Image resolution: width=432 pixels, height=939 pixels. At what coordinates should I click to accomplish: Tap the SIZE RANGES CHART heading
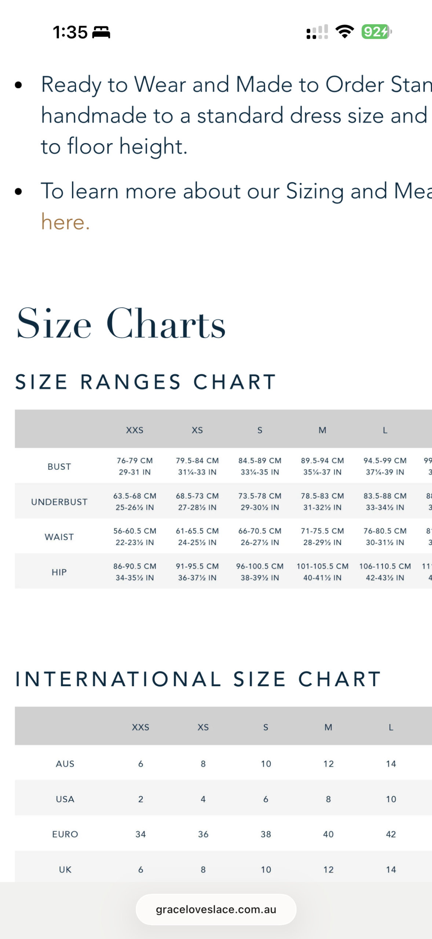(146, 382)
